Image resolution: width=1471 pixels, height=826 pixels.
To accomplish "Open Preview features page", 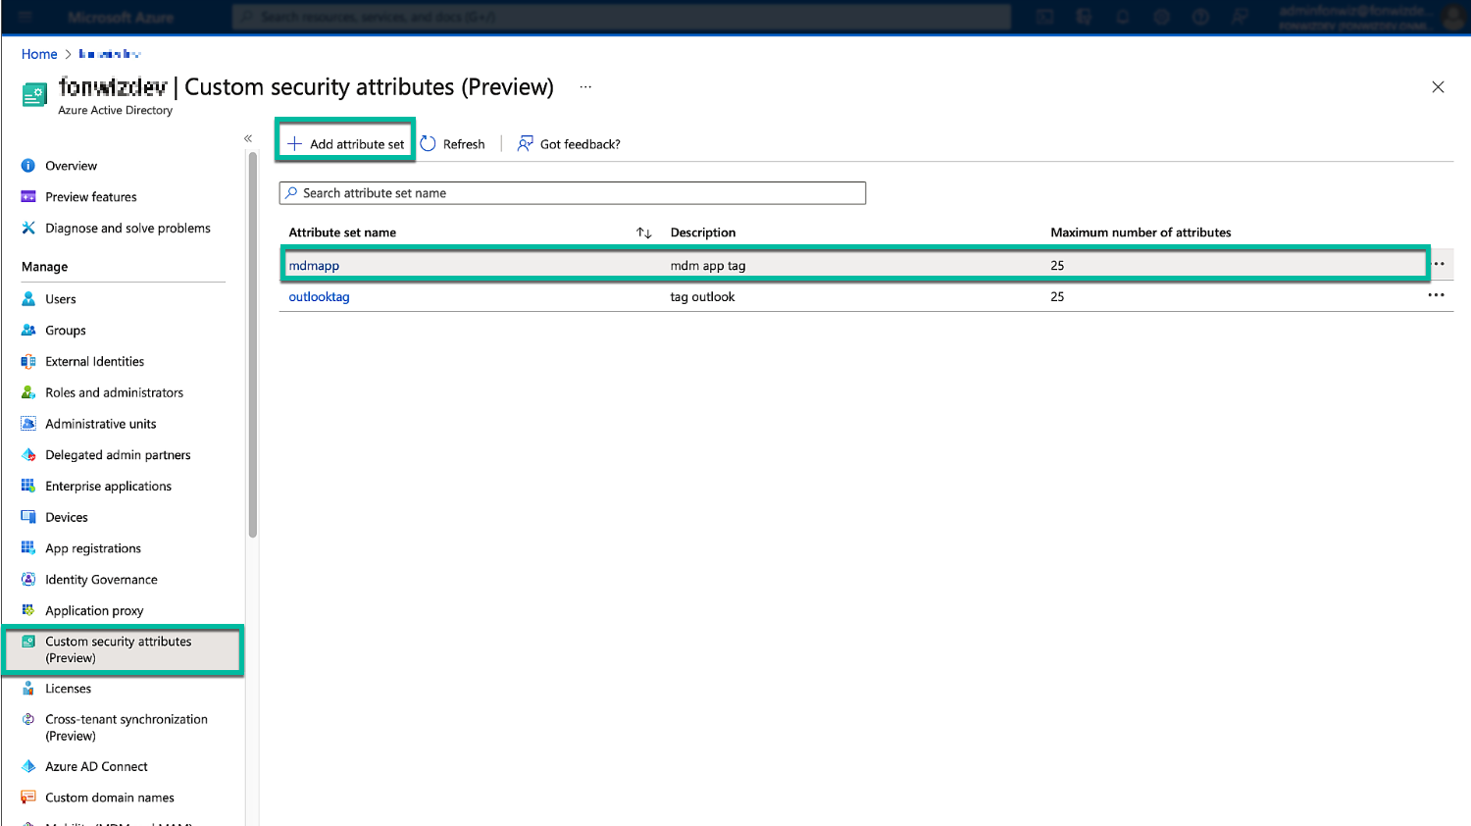I will tap(90, 197).
